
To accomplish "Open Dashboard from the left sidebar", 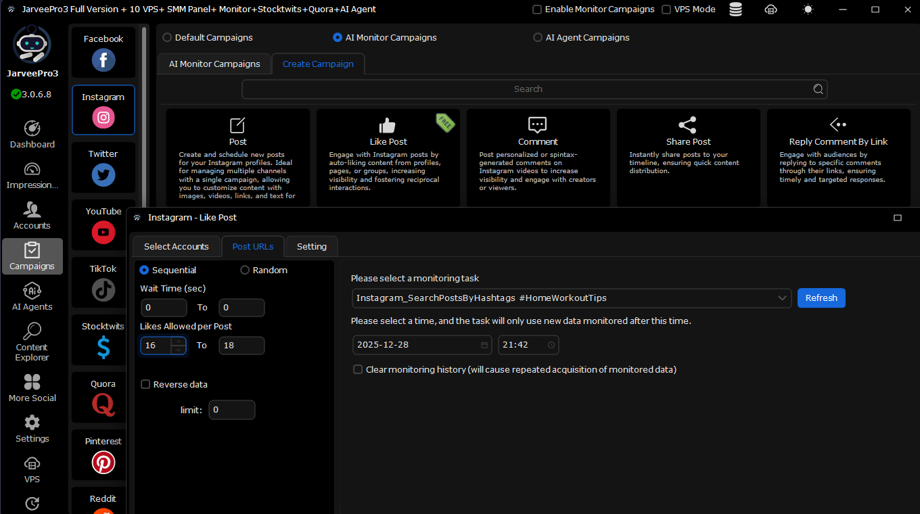I will pyautogui.click(x=32, y=134).
